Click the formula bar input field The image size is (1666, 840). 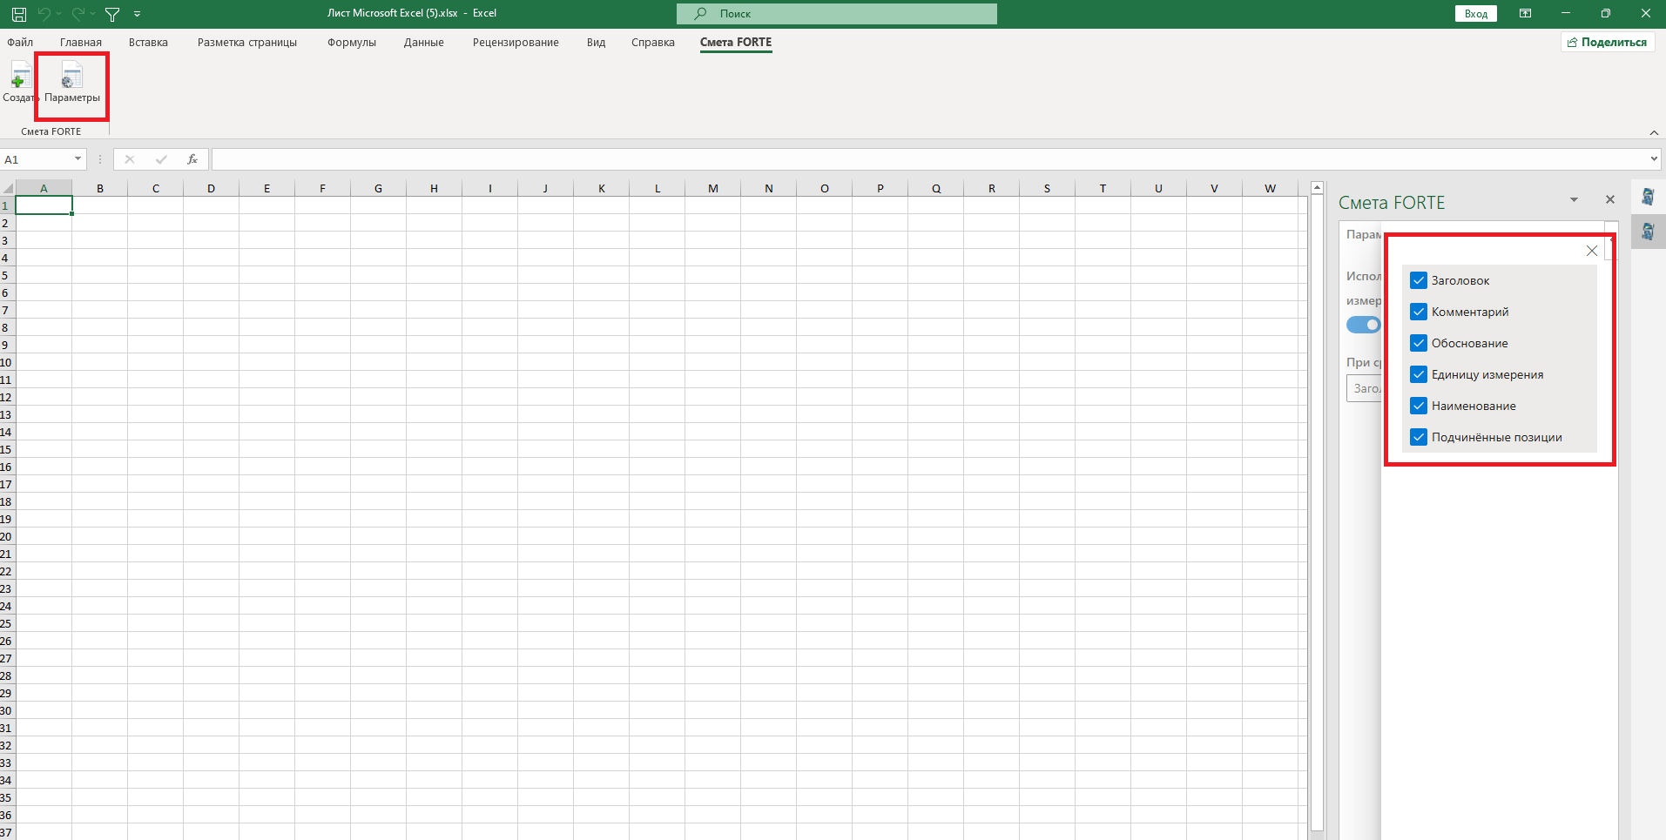click(x=928, y=159)
